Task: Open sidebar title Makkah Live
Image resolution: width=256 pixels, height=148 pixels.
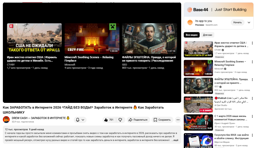Action: [231, 100]
